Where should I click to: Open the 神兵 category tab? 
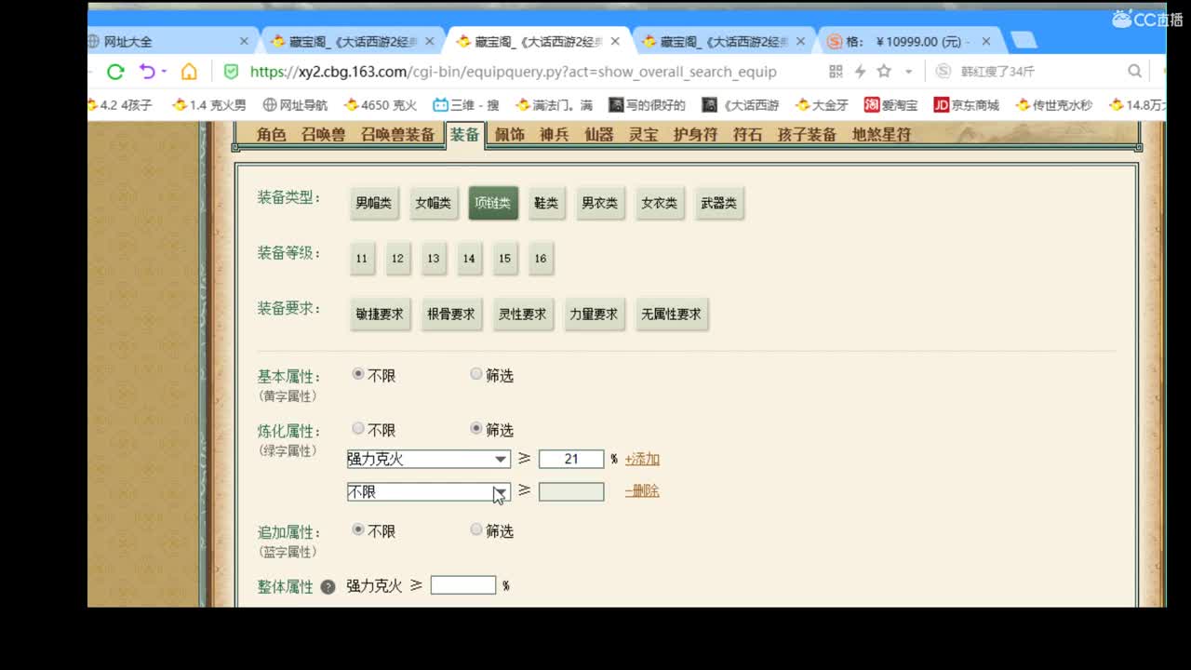tap(554, 135)
